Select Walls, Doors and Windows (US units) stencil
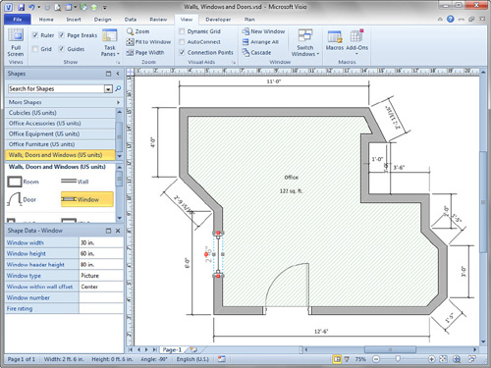 click(60, 155)
